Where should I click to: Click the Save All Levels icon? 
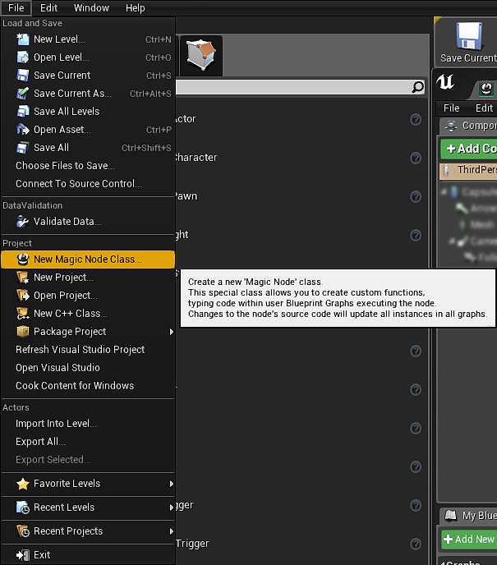(23, 112)
